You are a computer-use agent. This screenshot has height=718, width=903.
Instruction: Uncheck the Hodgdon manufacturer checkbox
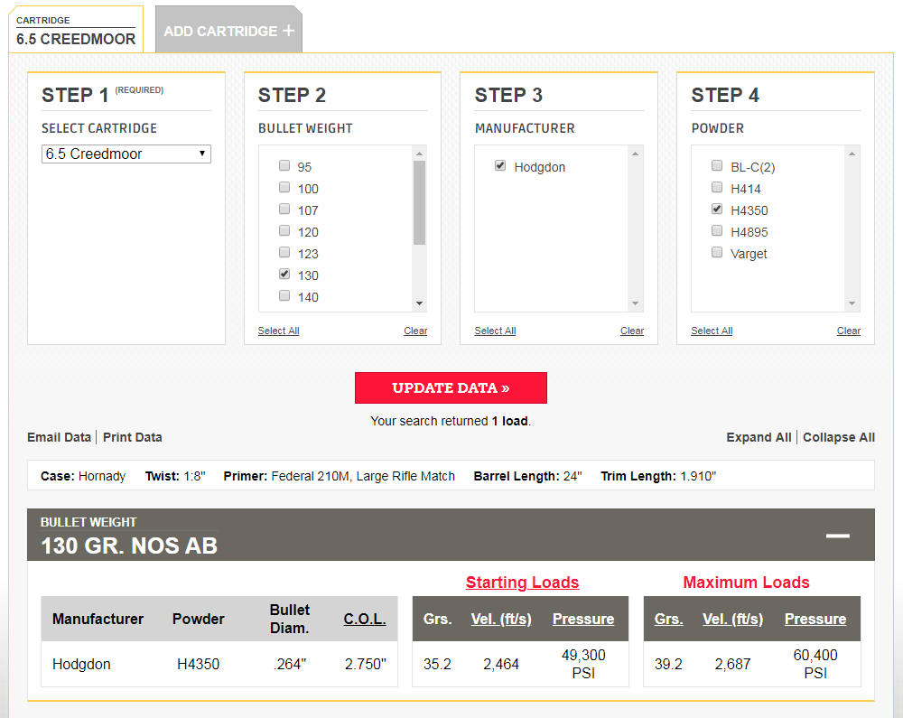coord(500,166)
